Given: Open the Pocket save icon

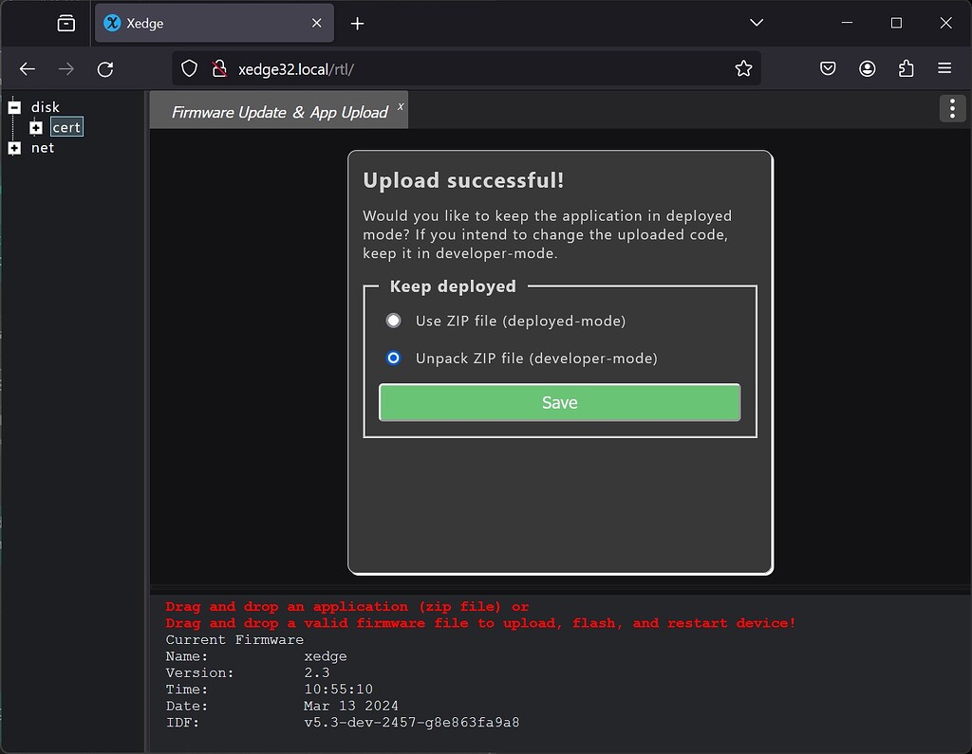Looking at the screenshot, I should click(828, 68).
